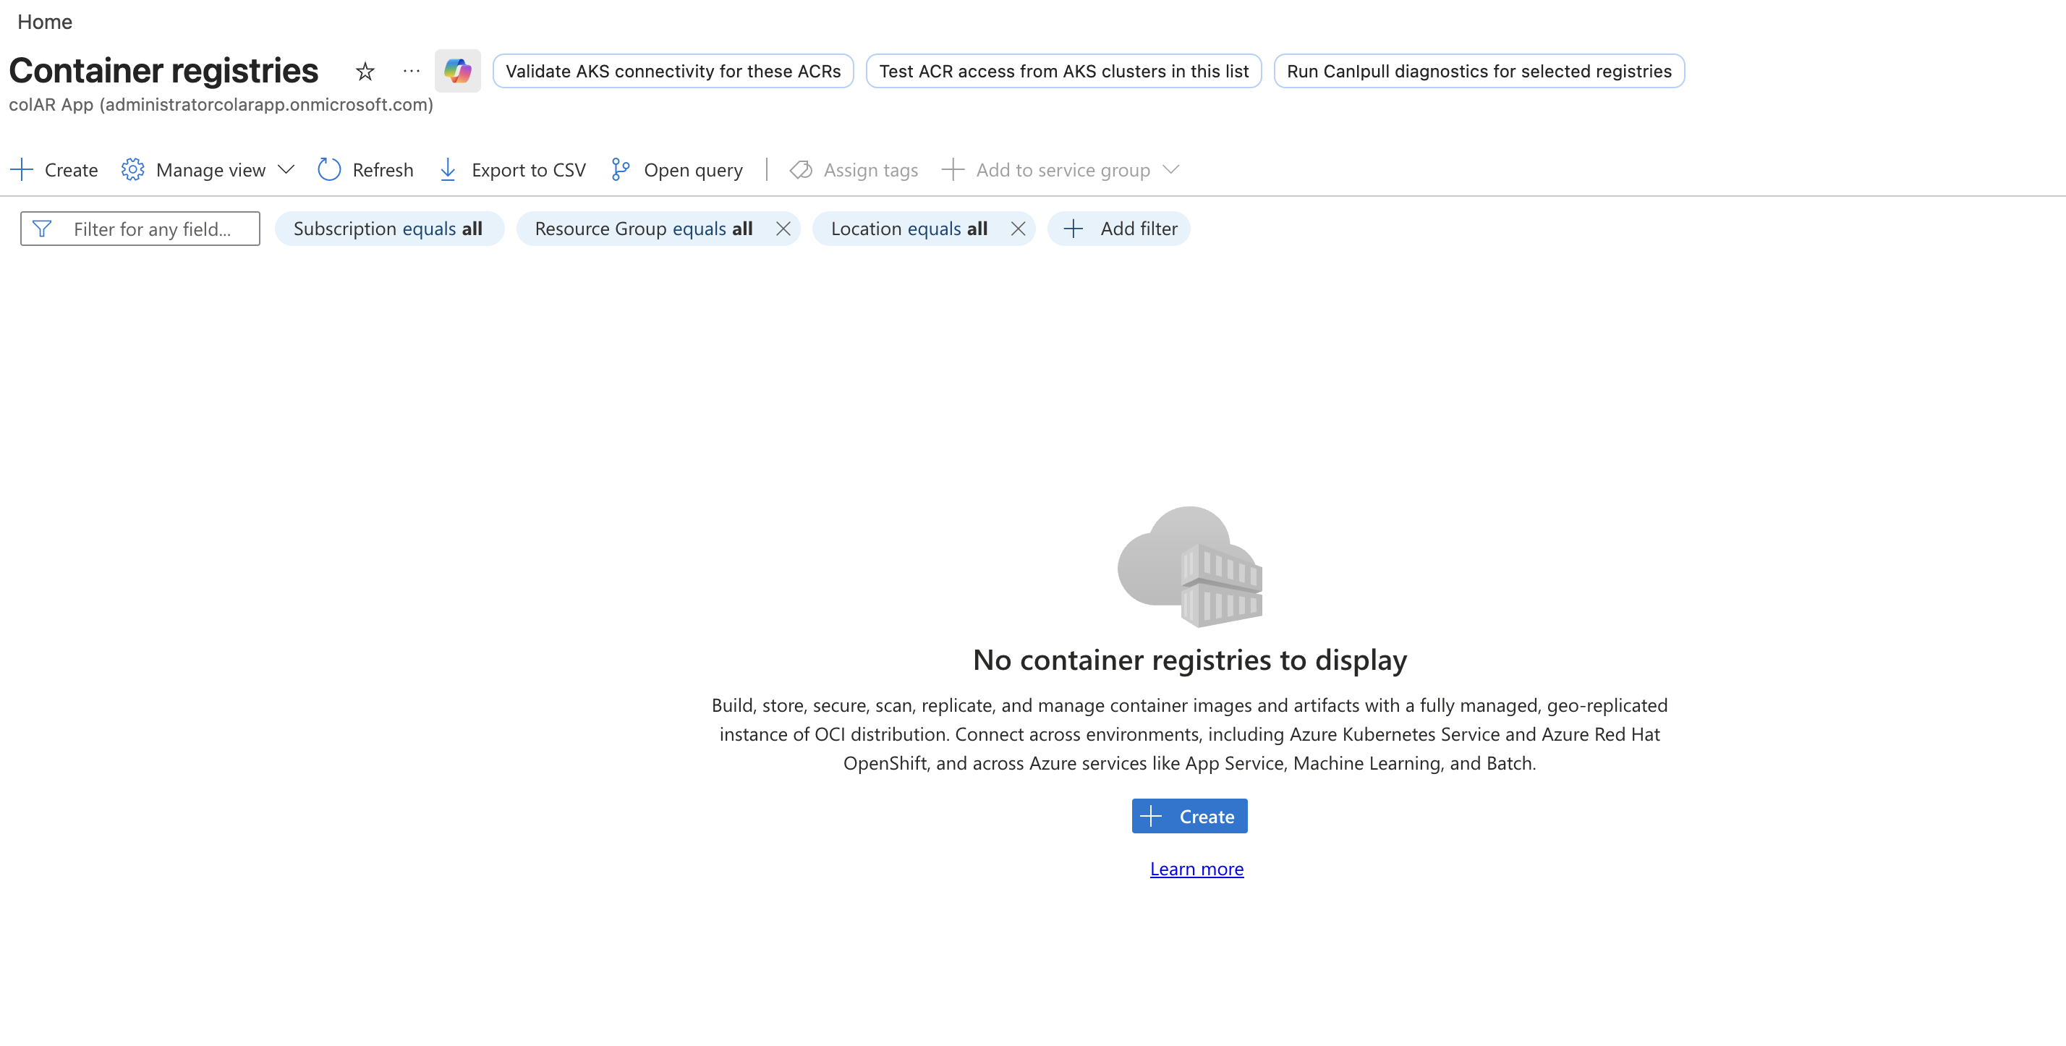Click the Container registries page title
The height and width of the screenshot is (1046, 2066).
tap(163, 71)
